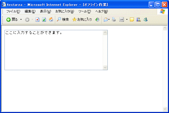169x113 pixels.
Task: Open the ファイル(F) menu
Action: 13,11
